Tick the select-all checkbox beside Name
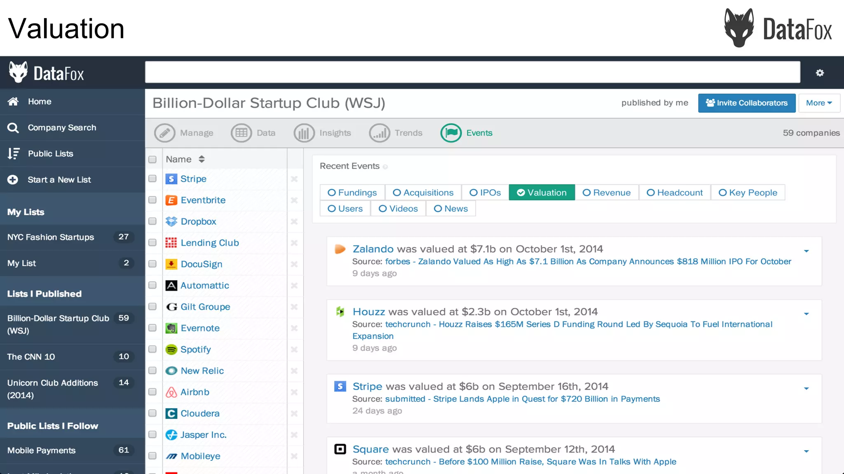 [x=152, y=159]
